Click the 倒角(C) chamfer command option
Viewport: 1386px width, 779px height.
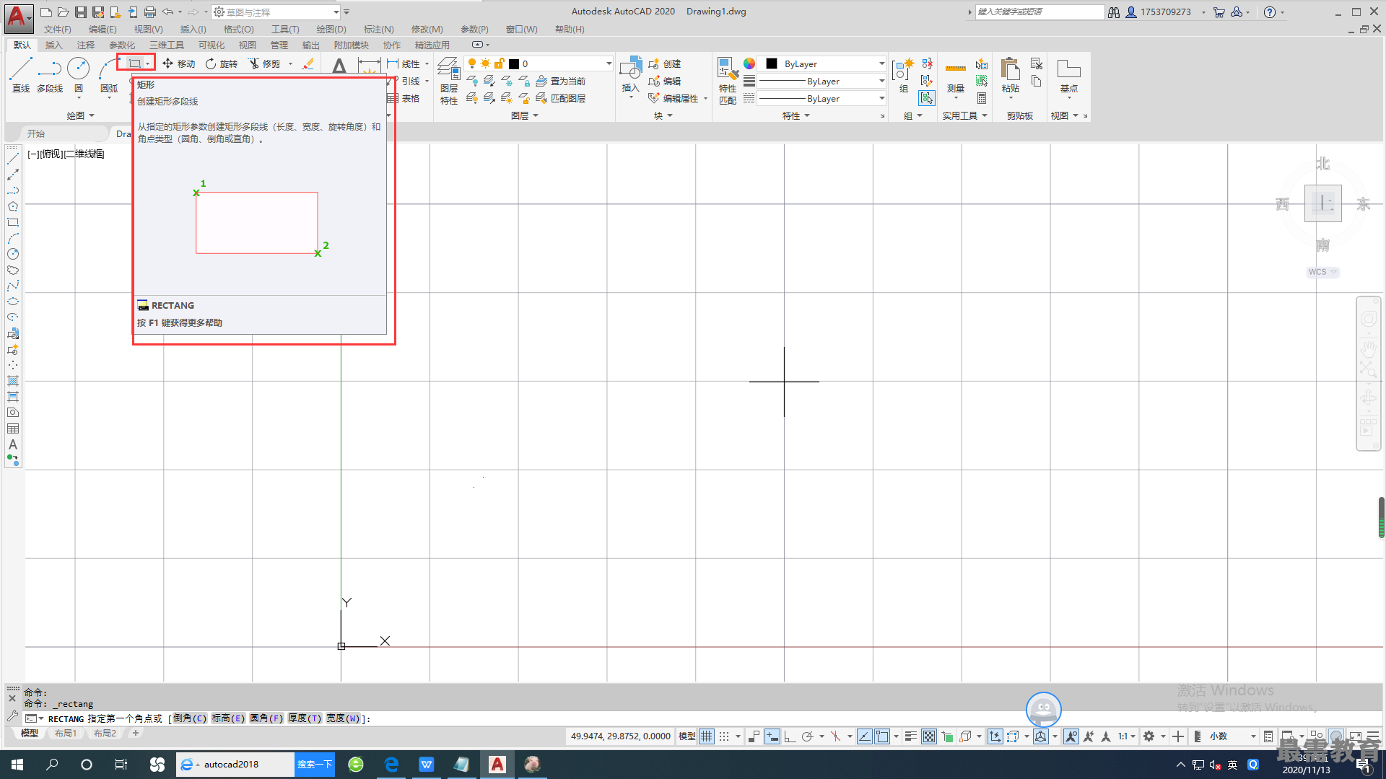[x=189, y=718]
